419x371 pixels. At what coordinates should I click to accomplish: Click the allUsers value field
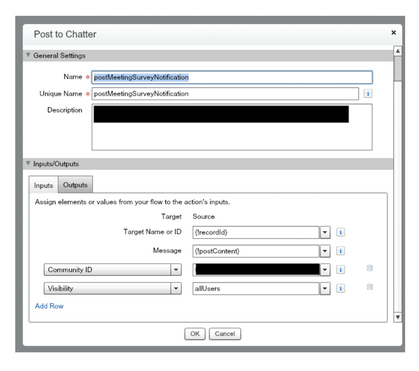coord(256,288)
